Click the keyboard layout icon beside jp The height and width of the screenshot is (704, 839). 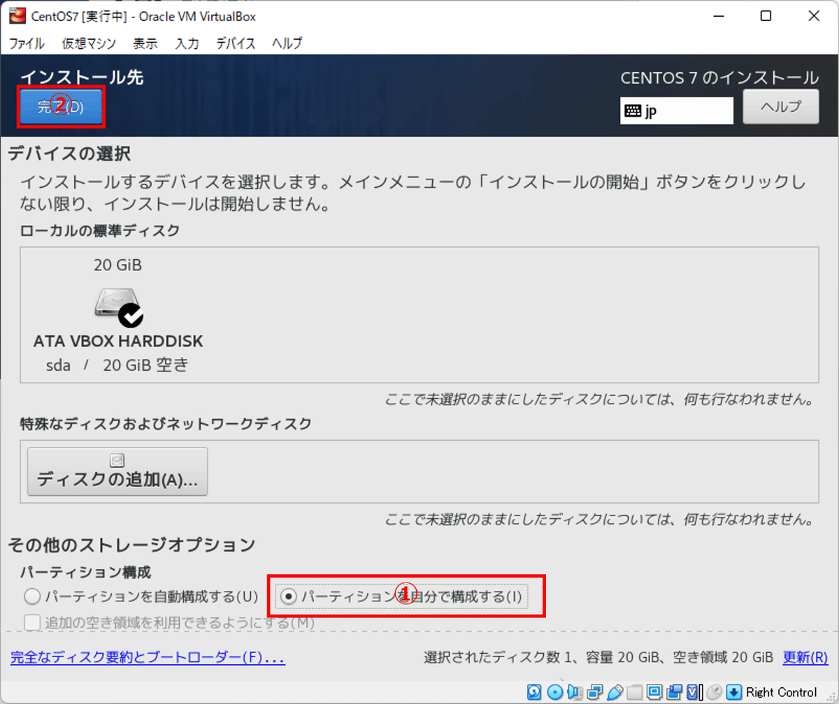pyautogui.click(x=633, y=111)
